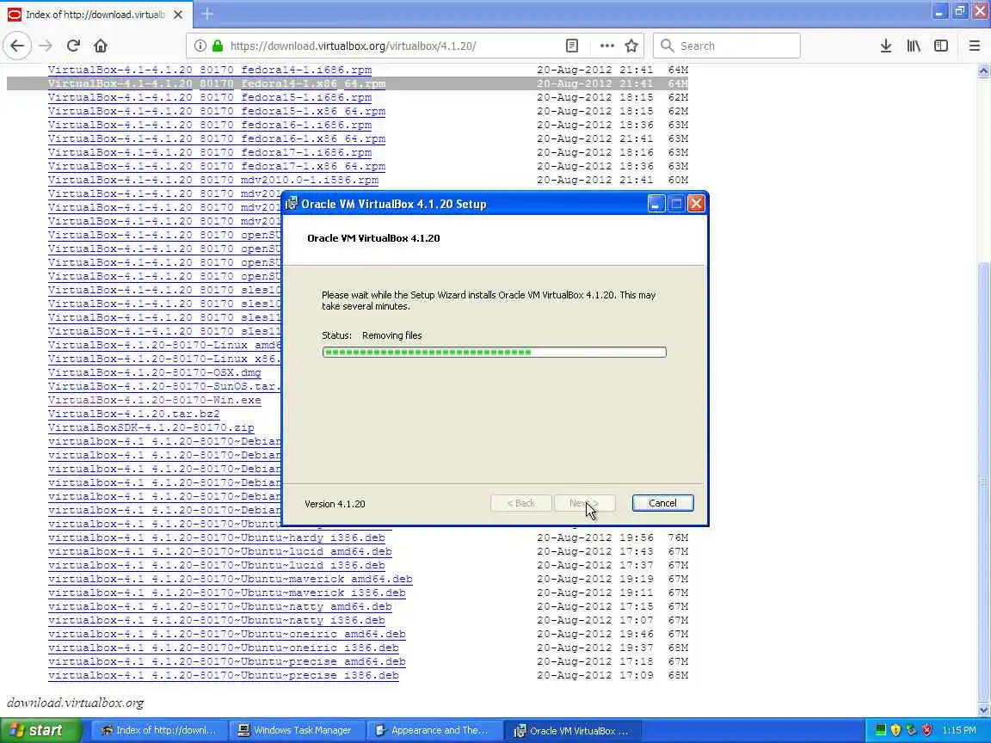Open Ubuntu~precise_amd64.deb link
The height and width of the screenshot is (743, 991).
point(227,661)
